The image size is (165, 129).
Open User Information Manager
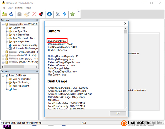pyautogui.click(x=25, y=45)
